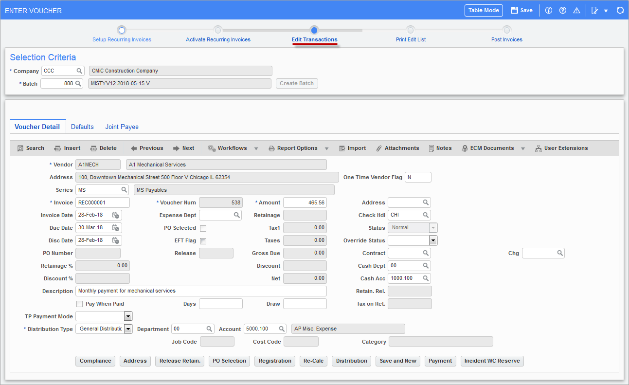The height and width of the screenshot is (385, 629).
Task: Switch to Table Mode
Action: (484, 10)
